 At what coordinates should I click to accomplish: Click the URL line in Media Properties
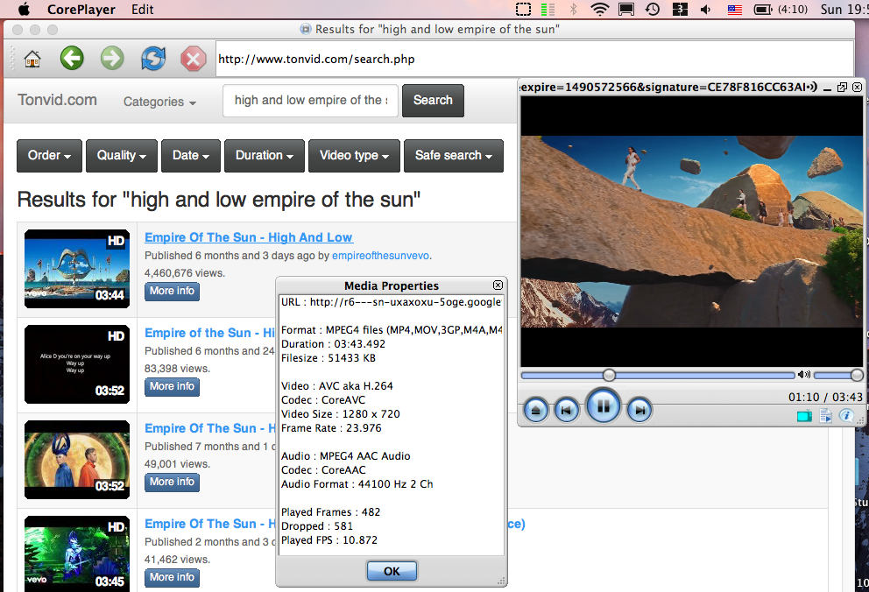coord(392,302)
